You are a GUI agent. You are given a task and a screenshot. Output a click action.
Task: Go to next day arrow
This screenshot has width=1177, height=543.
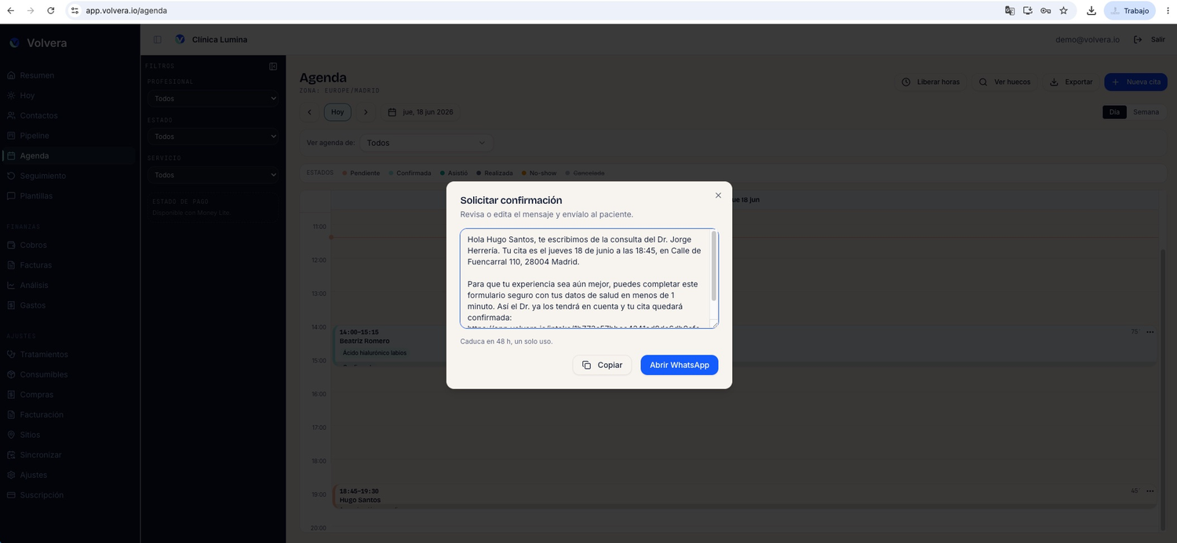365,112
